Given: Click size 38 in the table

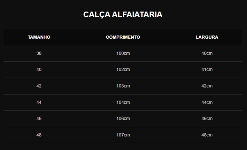Looking at the screenshot, I should (39, 53).
